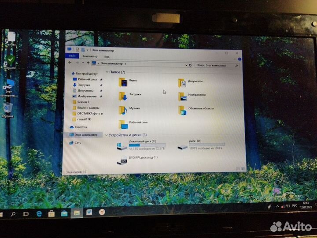The image size is (317, 238).
Task: Collapse the Устройства и диски (3) section
Action: [x=107, y=135]
